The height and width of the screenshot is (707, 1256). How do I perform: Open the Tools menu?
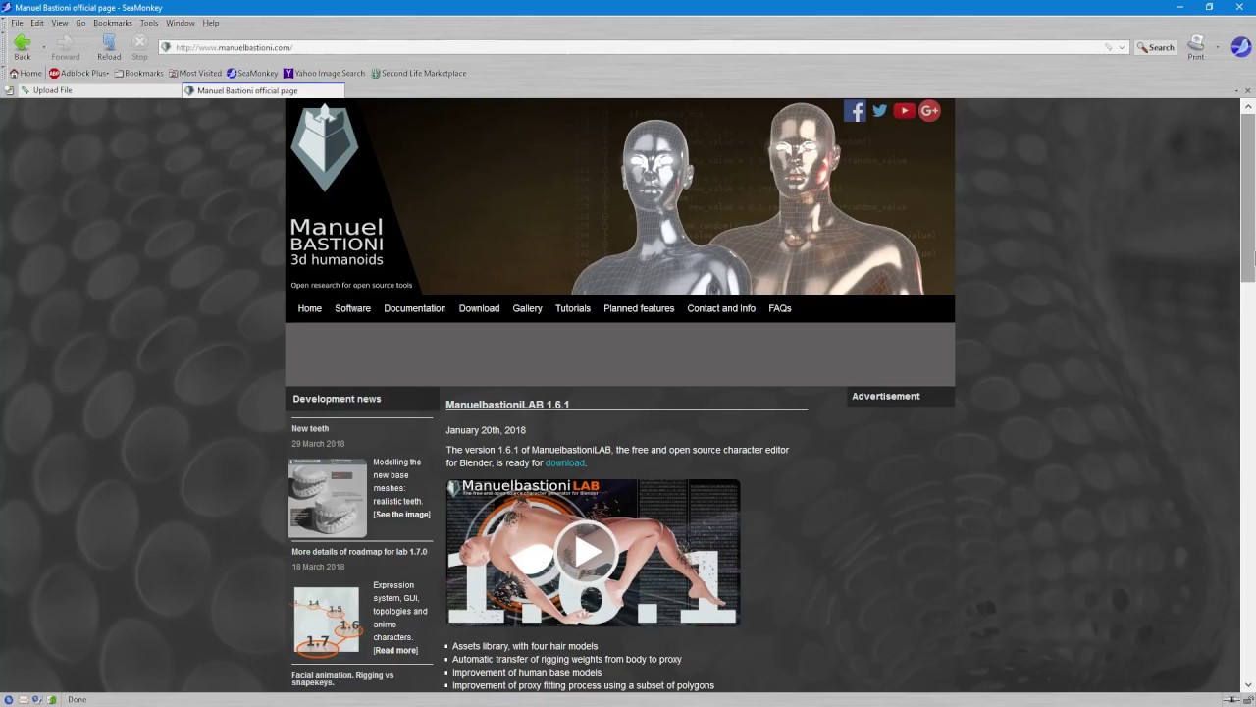tap(149, 23)
